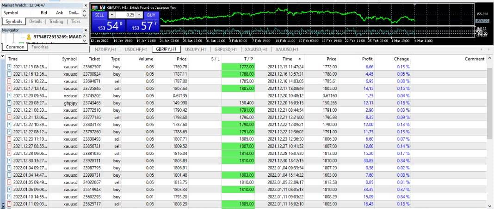The height and width of the screenshot is (209, 494).
Task: Switch to the Ticks tab in Market Watch
Action: point(75,21)
